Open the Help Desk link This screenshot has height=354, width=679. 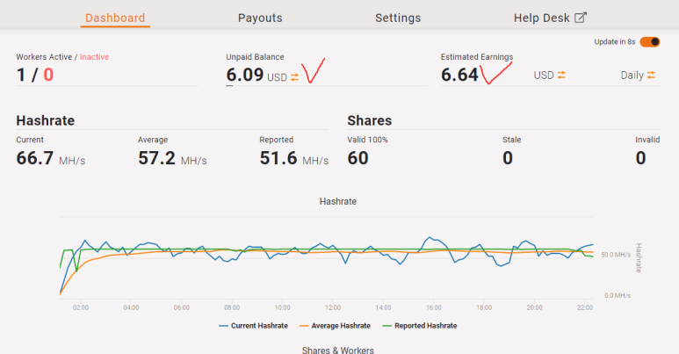[x=550, y=18]
